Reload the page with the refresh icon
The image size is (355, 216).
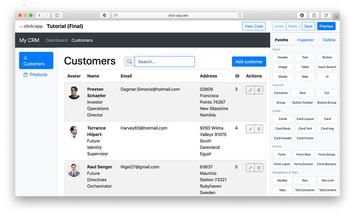click(240, 15)
